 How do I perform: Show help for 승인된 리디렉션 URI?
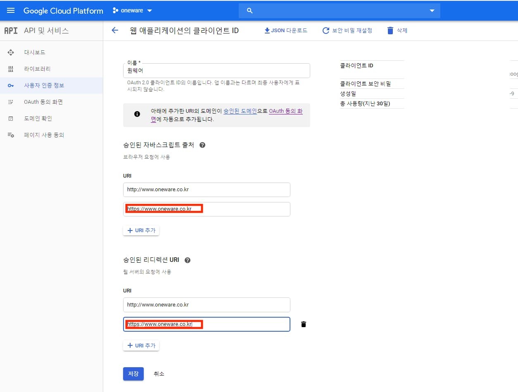point(188,260)
